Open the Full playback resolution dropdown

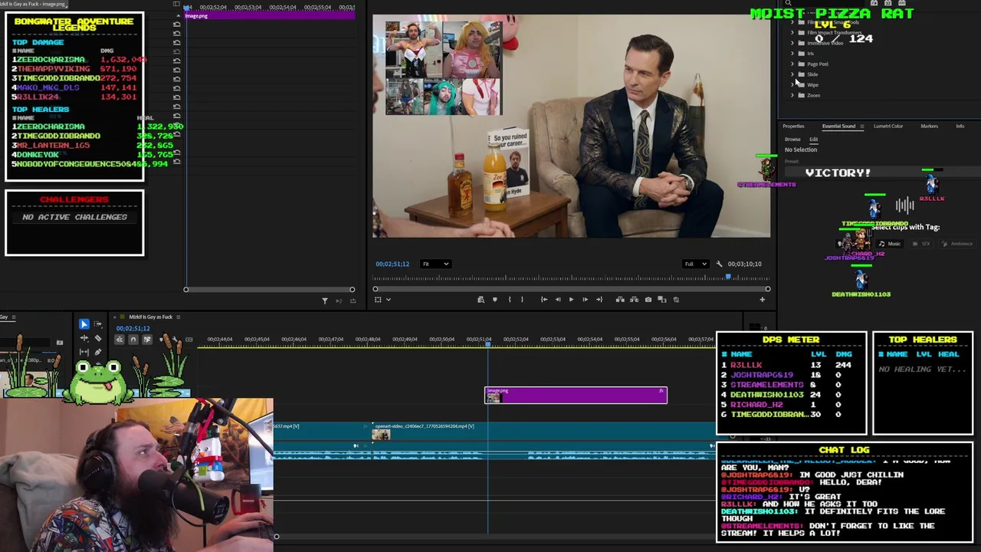(x=695, y=264)
